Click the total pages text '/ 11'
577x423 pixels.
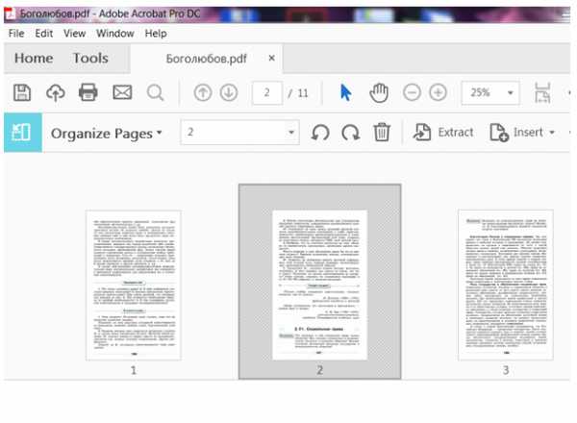coord(298,93)
